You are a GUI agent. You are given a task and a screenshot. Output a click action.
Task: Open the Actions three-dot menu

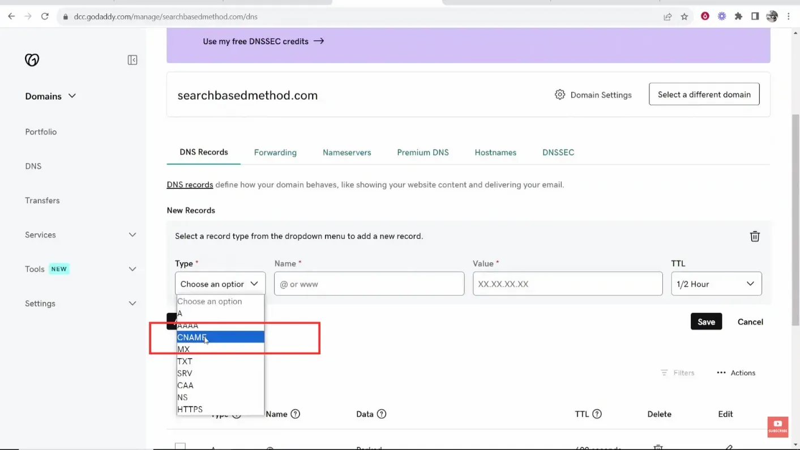[736, 373]
